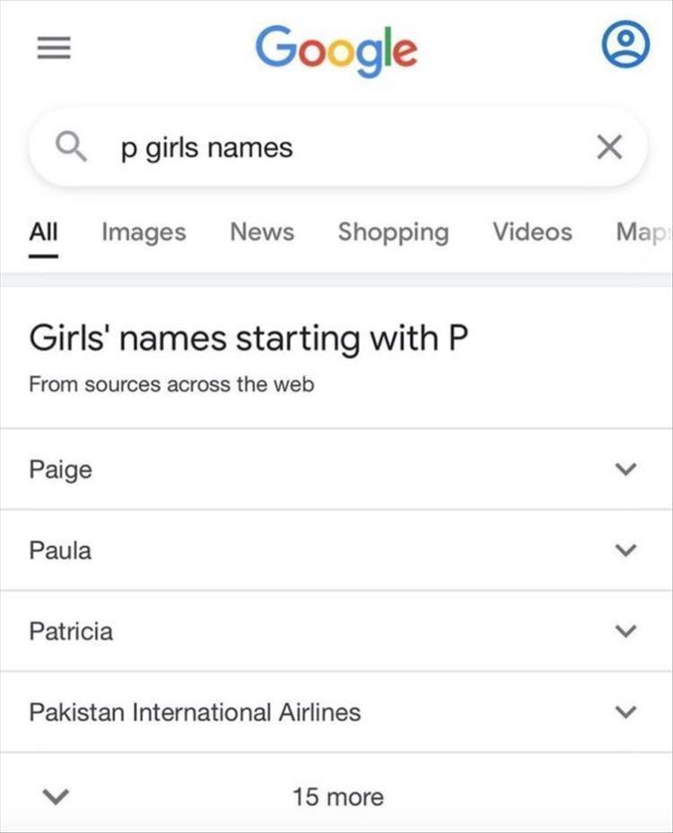Click chevron beside 15 more
The width and height of the screenshot is (673, 833).
click(56, 796)
